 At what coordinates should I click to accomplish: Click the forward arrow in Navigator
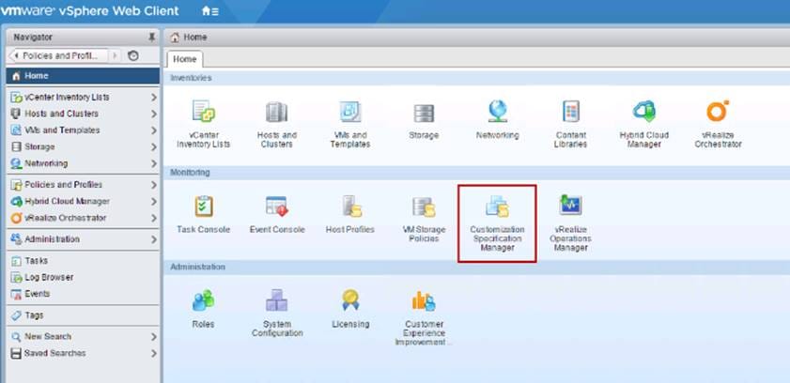(115, 56)
